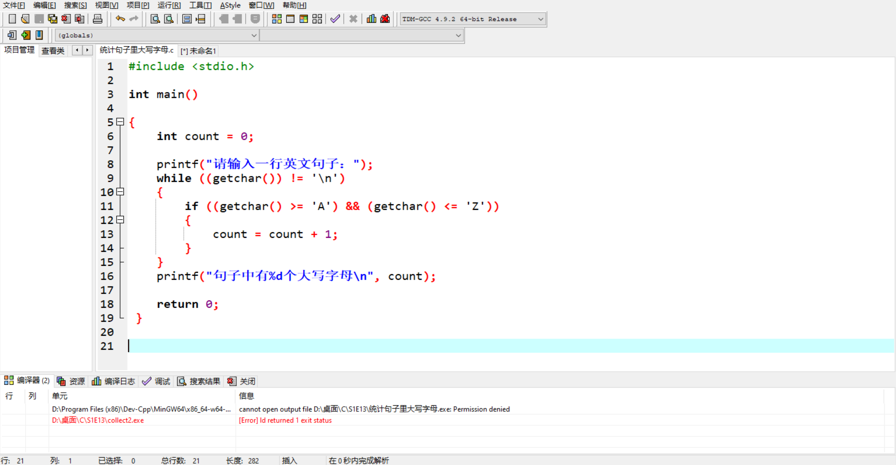Open the 调试 bottom tab
Screen dimensions: 896x465
(156, 381)
